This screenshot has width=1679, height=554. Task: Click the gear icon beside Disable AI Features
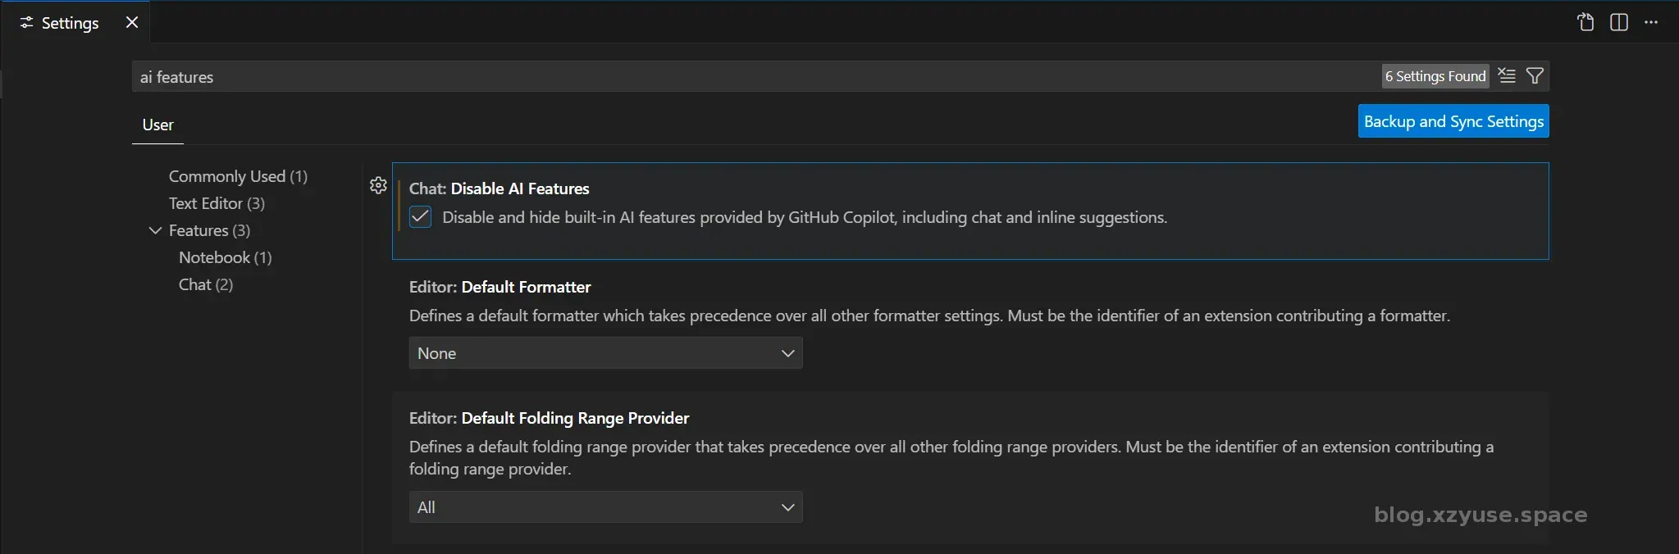(x=378, y=185)
